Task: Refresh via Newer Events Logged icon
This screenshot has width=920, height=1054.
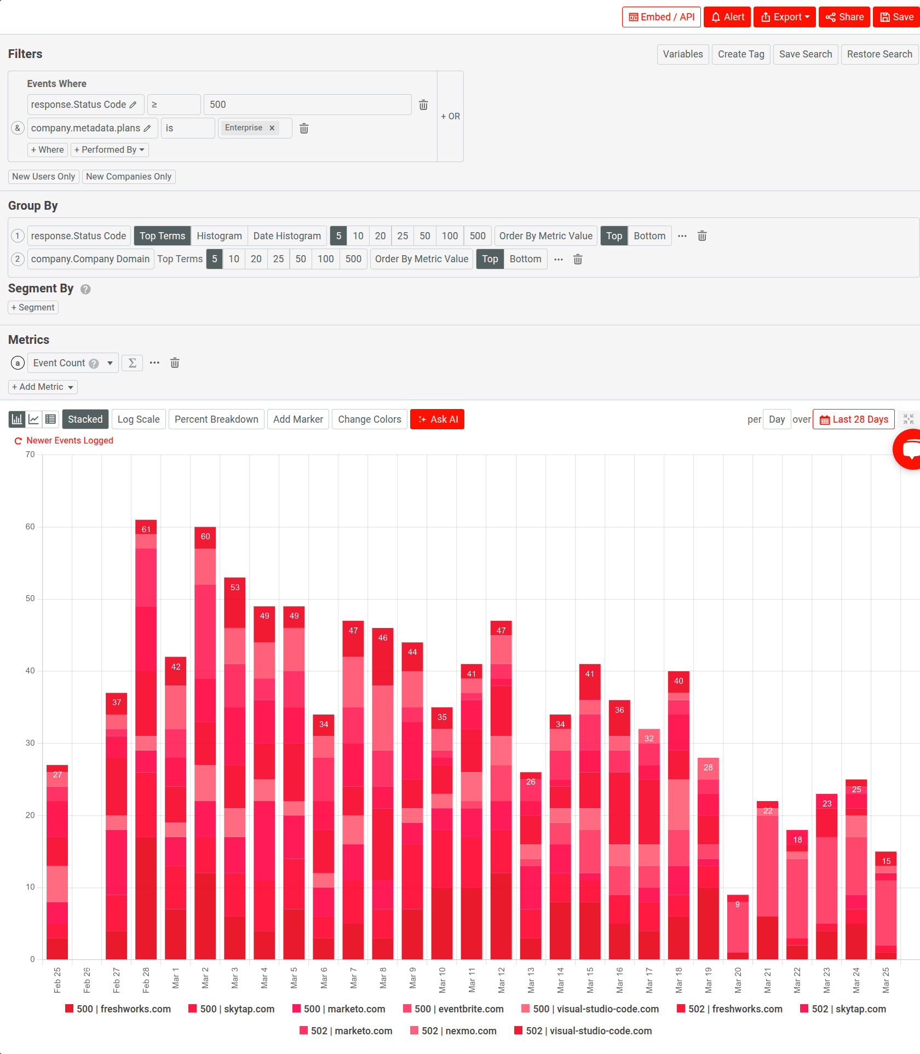Action: [x=18, y=440]
